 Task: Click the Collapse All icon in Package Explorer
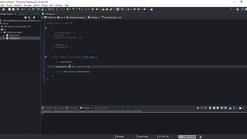click(x=25, y=17)
